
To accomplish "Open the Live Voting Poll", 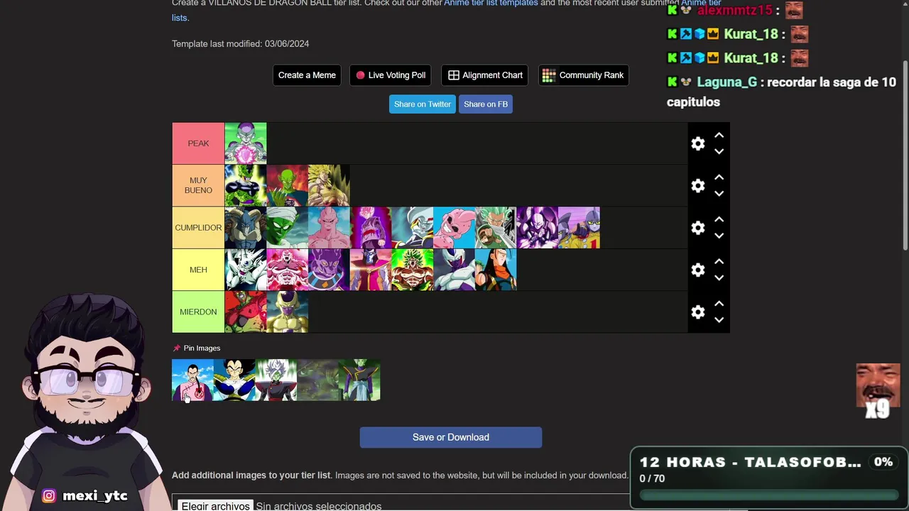I will tap(391, 75).
